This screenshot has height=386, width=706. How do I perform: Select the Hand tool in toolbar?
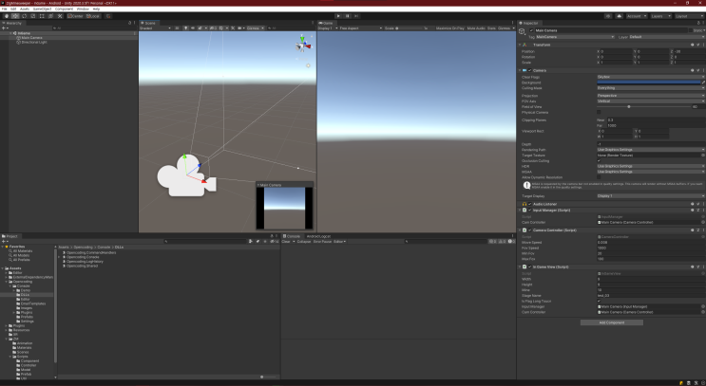(x=7, y=16)
